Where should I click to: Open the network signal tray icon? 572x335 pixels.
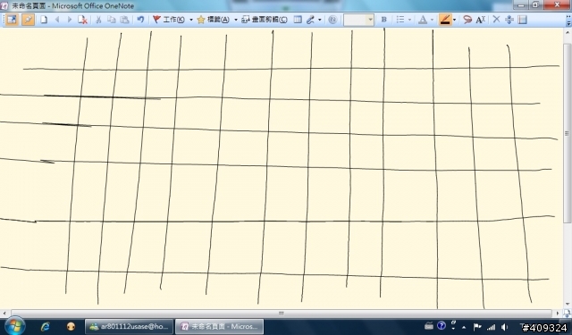coord(491,327)
